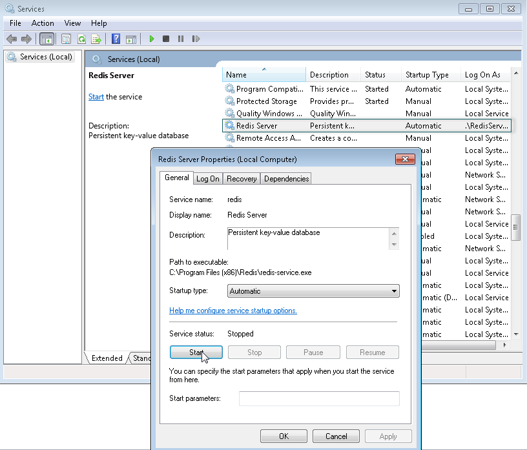Switch to the Log On tab

[x=208, y=179]
